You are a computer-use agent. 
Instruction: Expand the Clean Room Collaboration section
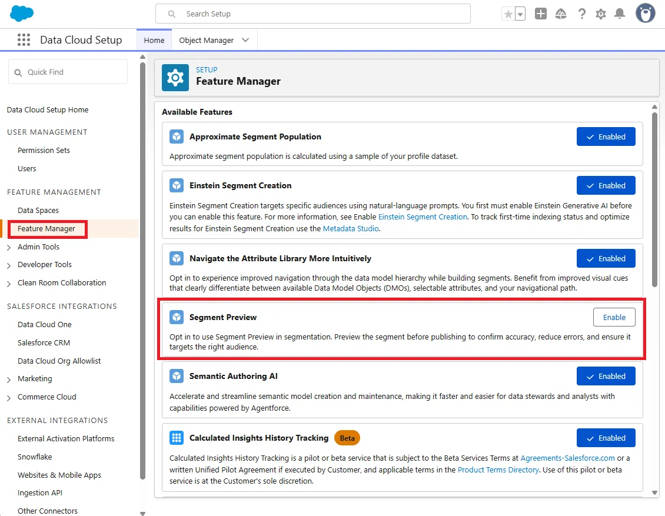pos(9,284)
